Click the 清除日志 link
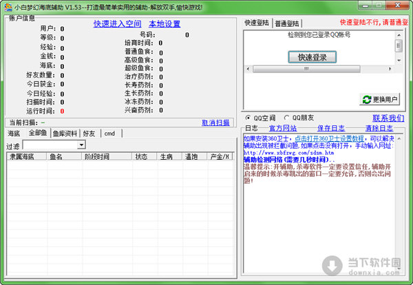 click(379, 128)
